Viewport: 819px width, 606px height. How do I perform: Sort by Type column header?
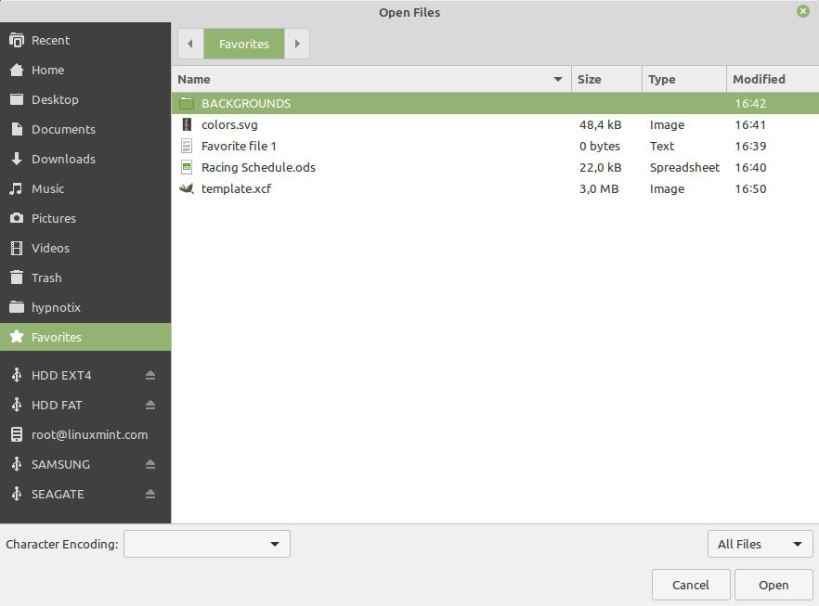pos(684,79)
